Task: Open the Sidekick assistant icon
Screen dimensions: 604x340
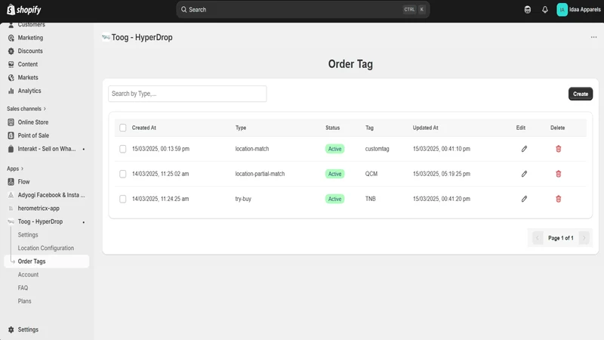Action: [x=527, y=10]
